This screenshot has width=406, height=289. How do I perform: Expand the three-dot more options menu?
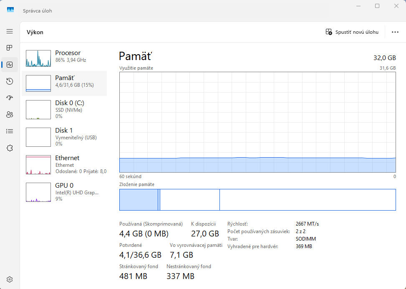tap(395, 32)
